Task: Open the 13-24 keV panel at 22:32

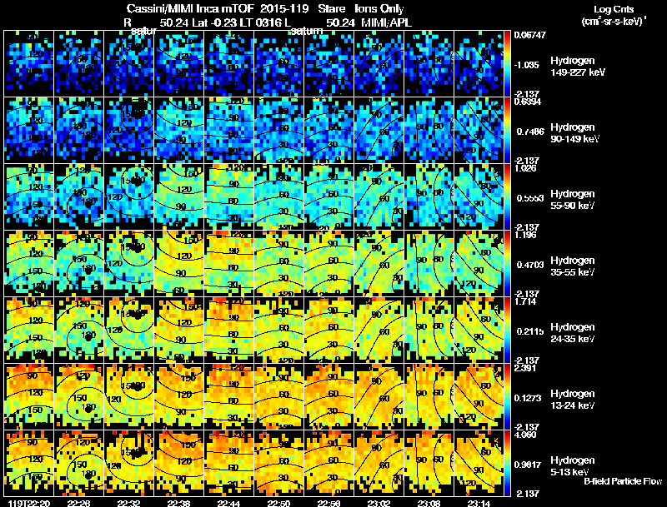Action: click(x=129, y=396)
